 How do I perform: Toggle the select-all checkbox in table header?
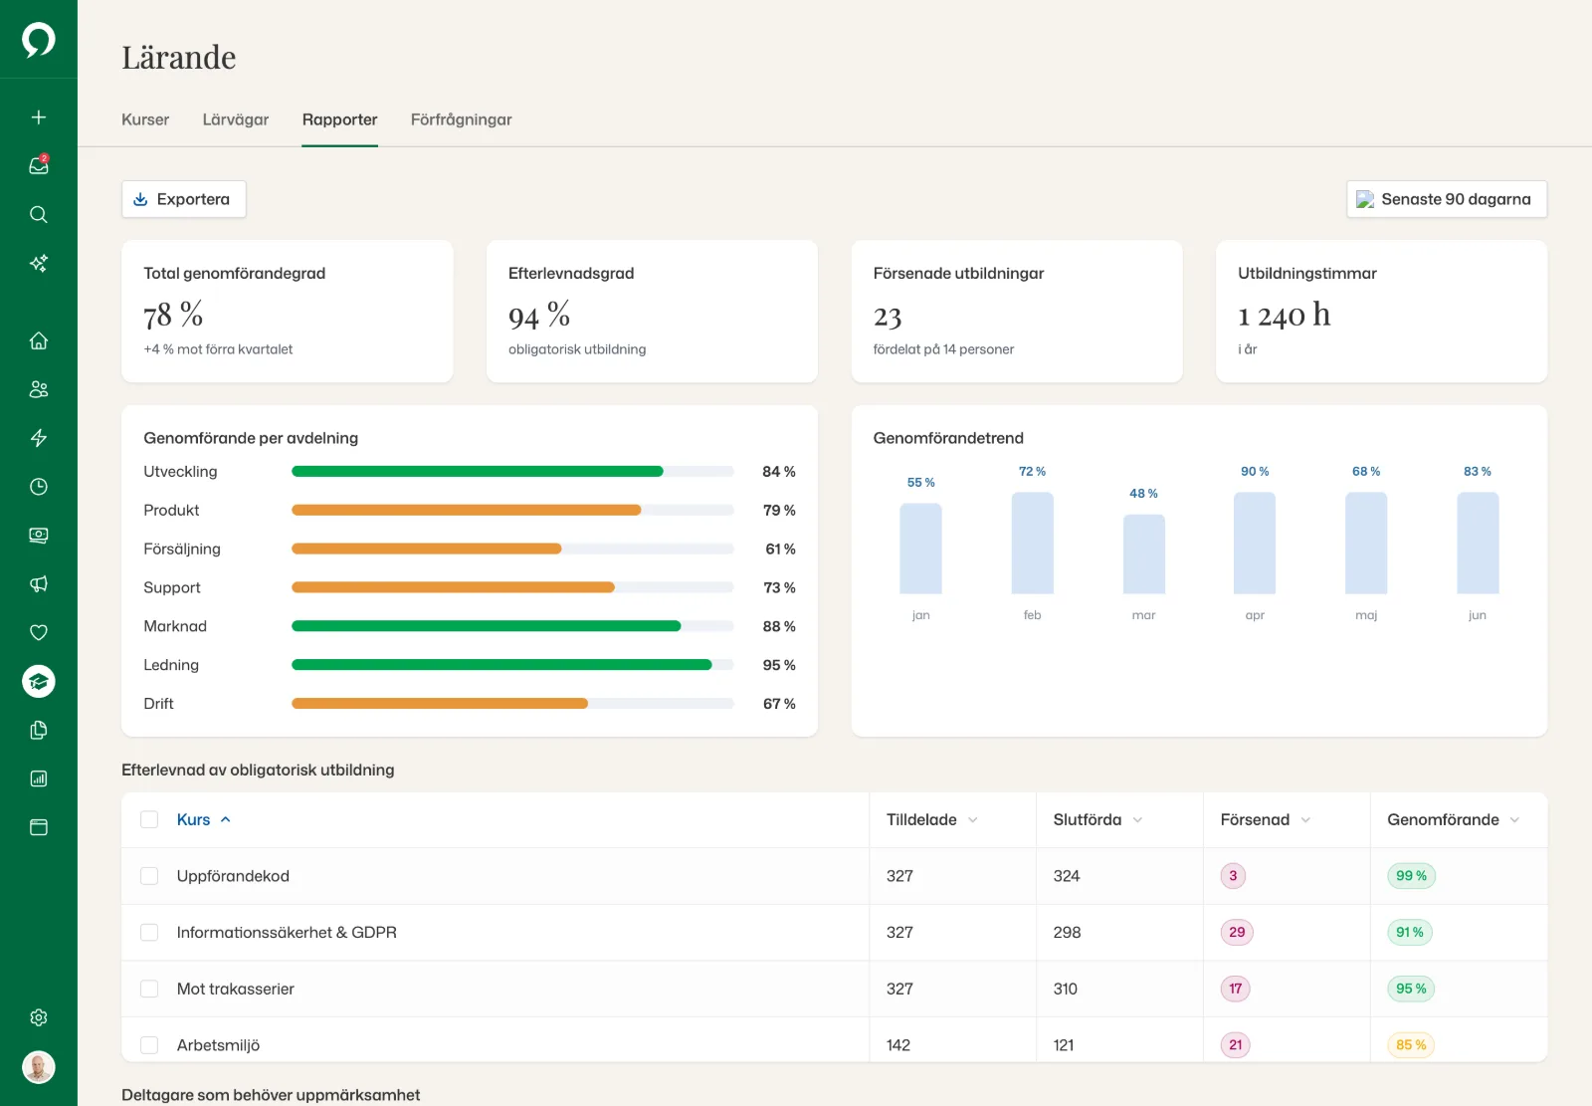click(149, 819)
